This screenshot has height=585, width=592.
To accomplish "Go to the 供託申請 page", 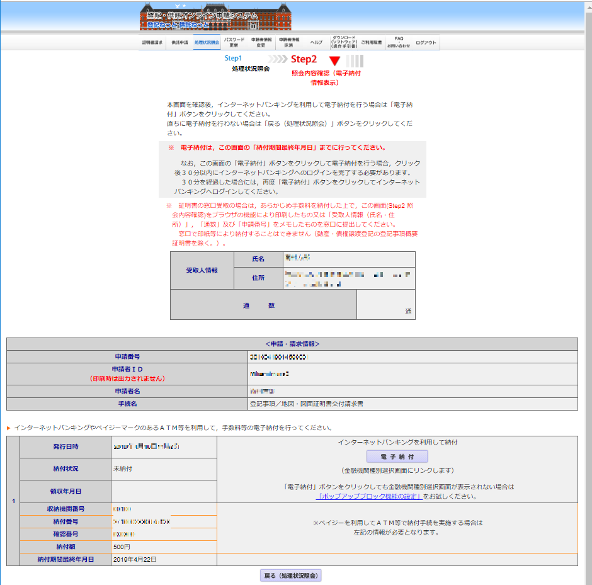I will 179,42.
